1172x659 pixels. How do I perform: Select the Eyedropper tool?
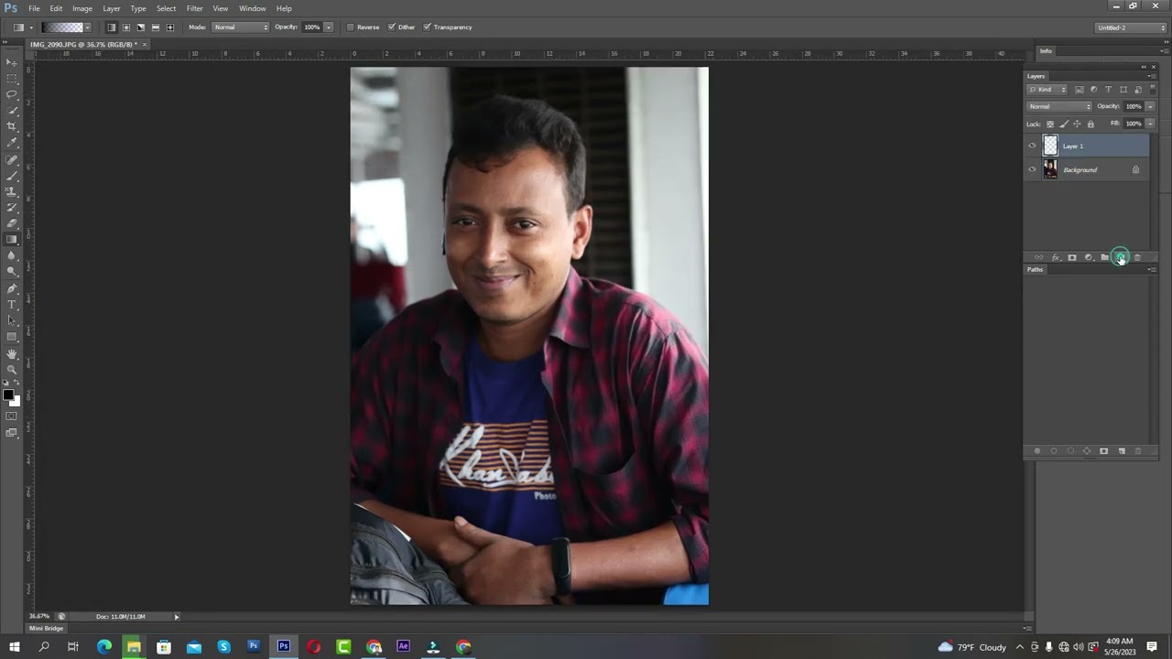[x=12, y=143]
